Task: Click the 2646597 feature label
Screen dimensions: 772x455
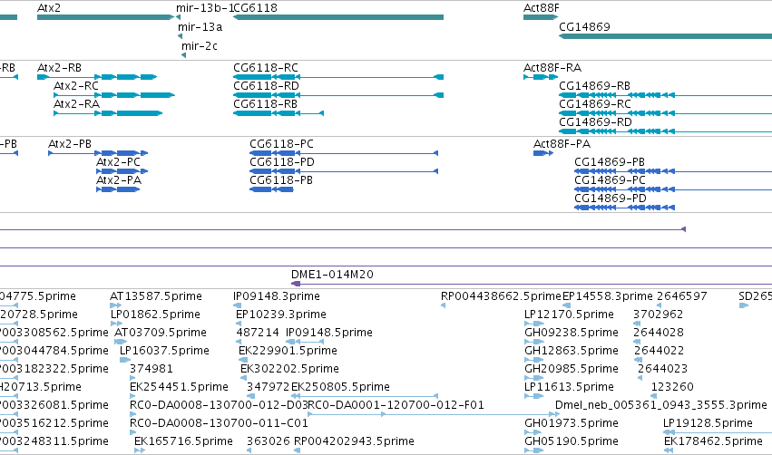Action: pos(682,296)
